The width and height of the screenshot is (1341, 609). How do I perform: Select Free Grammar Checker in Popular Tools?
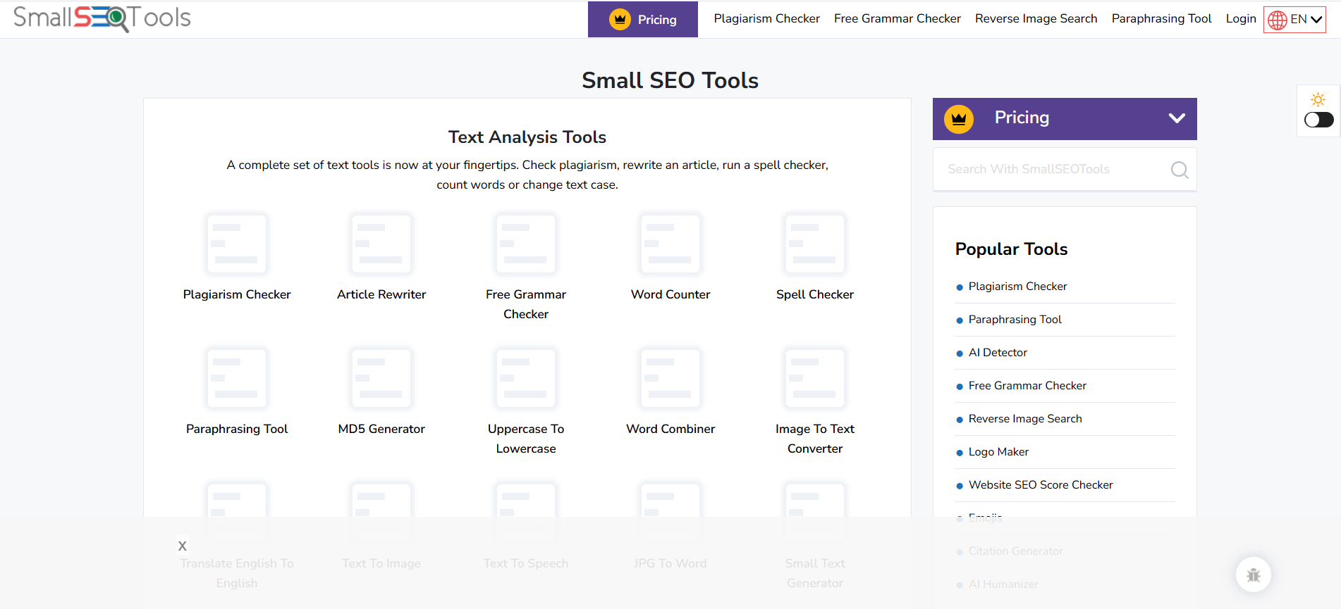tap(1027, 386)
